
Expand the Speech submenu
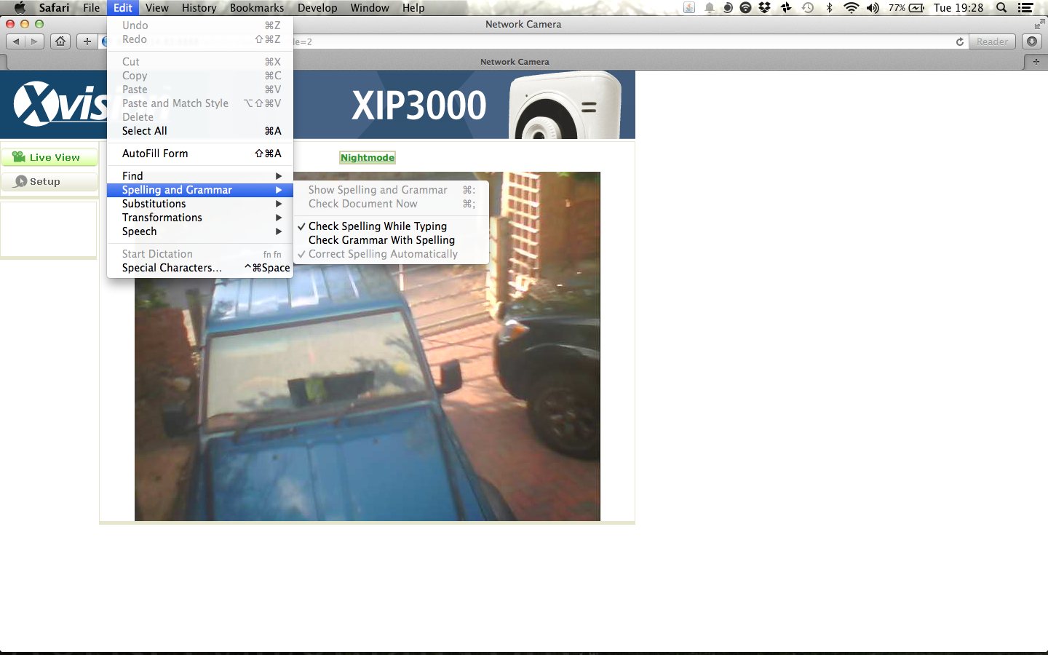click(200, 231)
